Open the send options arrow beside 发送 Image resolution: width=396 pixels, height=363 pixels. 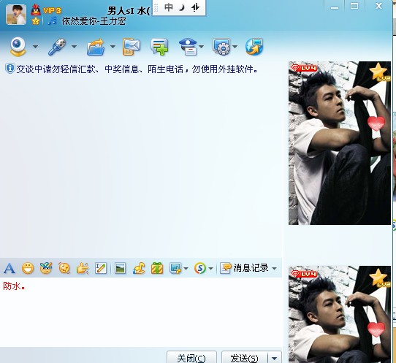point(274,358)
